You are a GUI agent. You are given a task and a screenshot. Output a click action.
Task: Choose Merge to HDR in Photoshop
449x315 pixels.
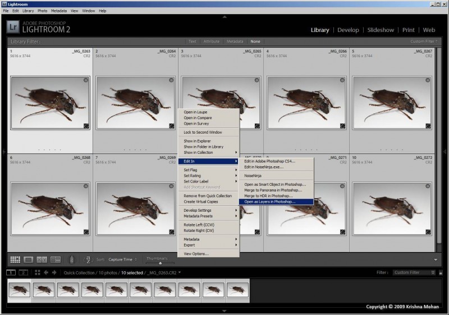[276, 196]
